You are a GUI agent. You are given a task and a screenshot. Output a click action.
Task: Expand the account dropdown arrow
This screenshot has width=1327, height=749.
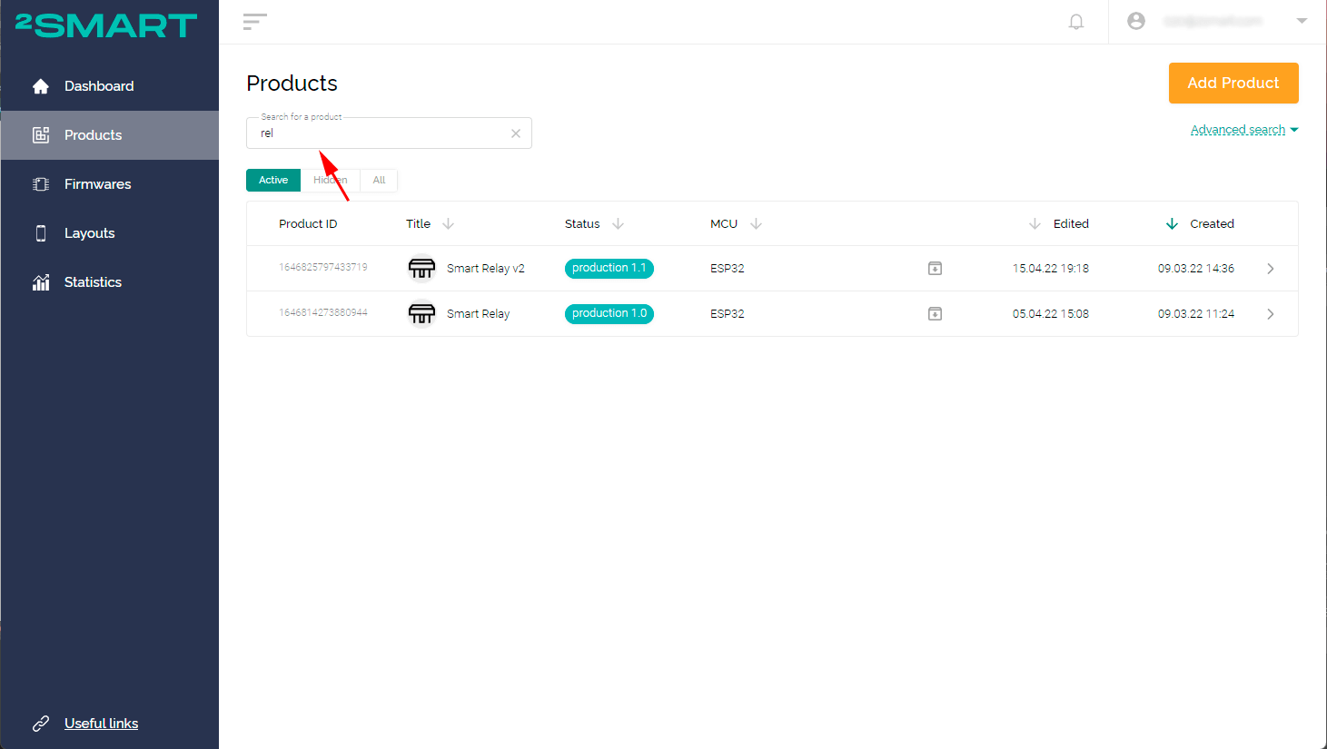(x=1302, y=21)
